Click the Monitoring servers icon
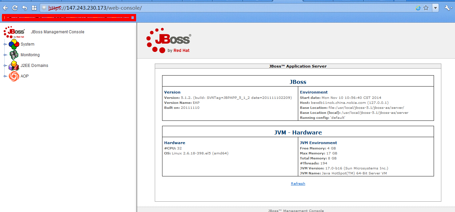Screen dimensions: 455x212 tap(14, 55)
